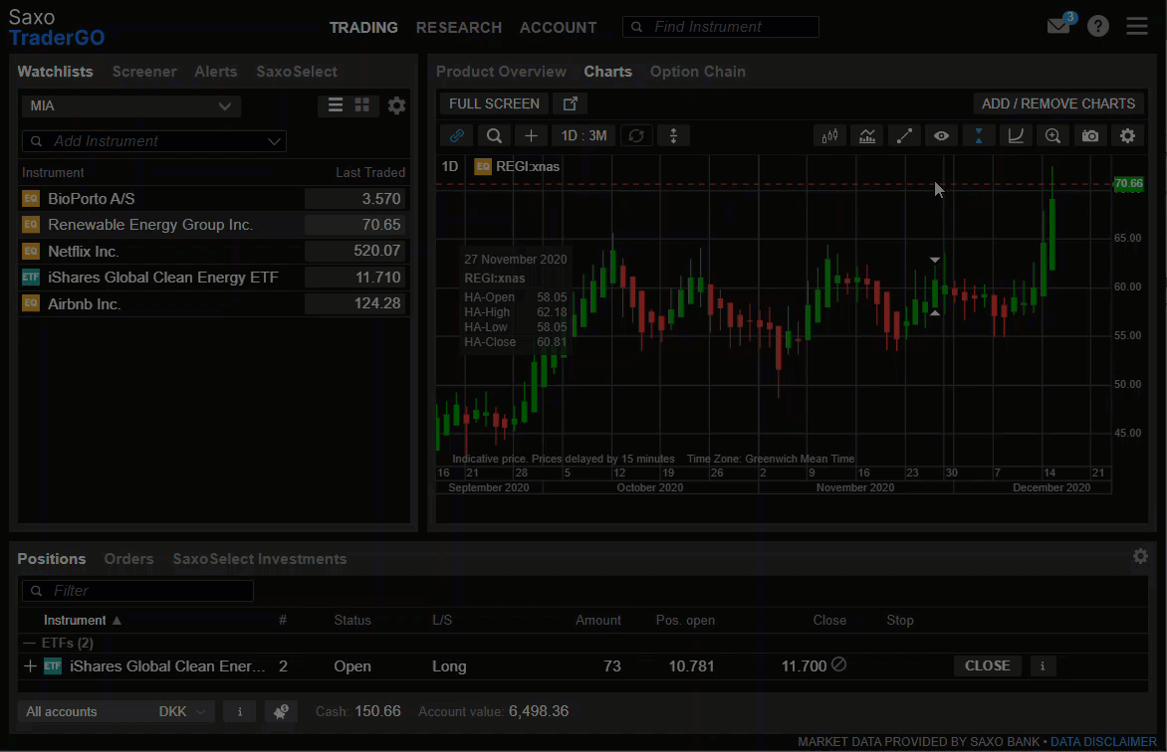1167x752 pixels.
Task: Open the MIA watchlist dropdown
Action: [x=131, y=105]
